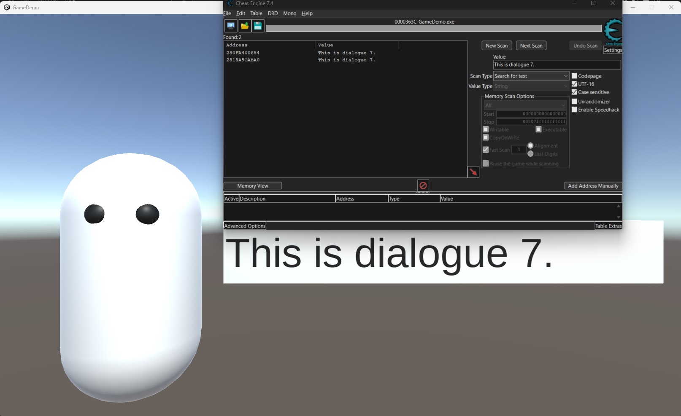Click the Description column header
Screen dimensions: 681x416
coord(287,199)
